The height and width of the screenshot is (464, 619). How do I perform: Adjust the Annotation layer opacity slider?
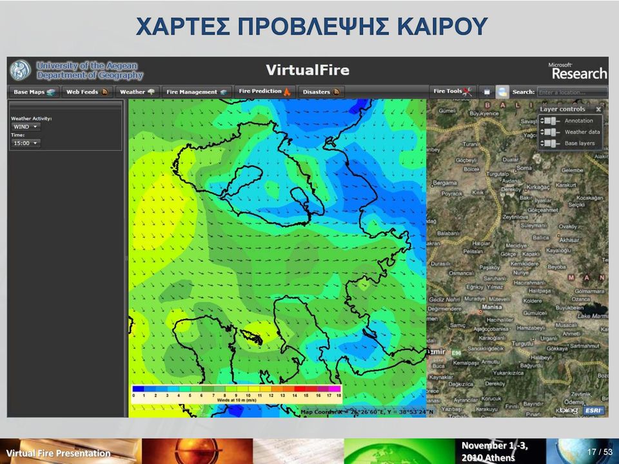tap(553, 121)
